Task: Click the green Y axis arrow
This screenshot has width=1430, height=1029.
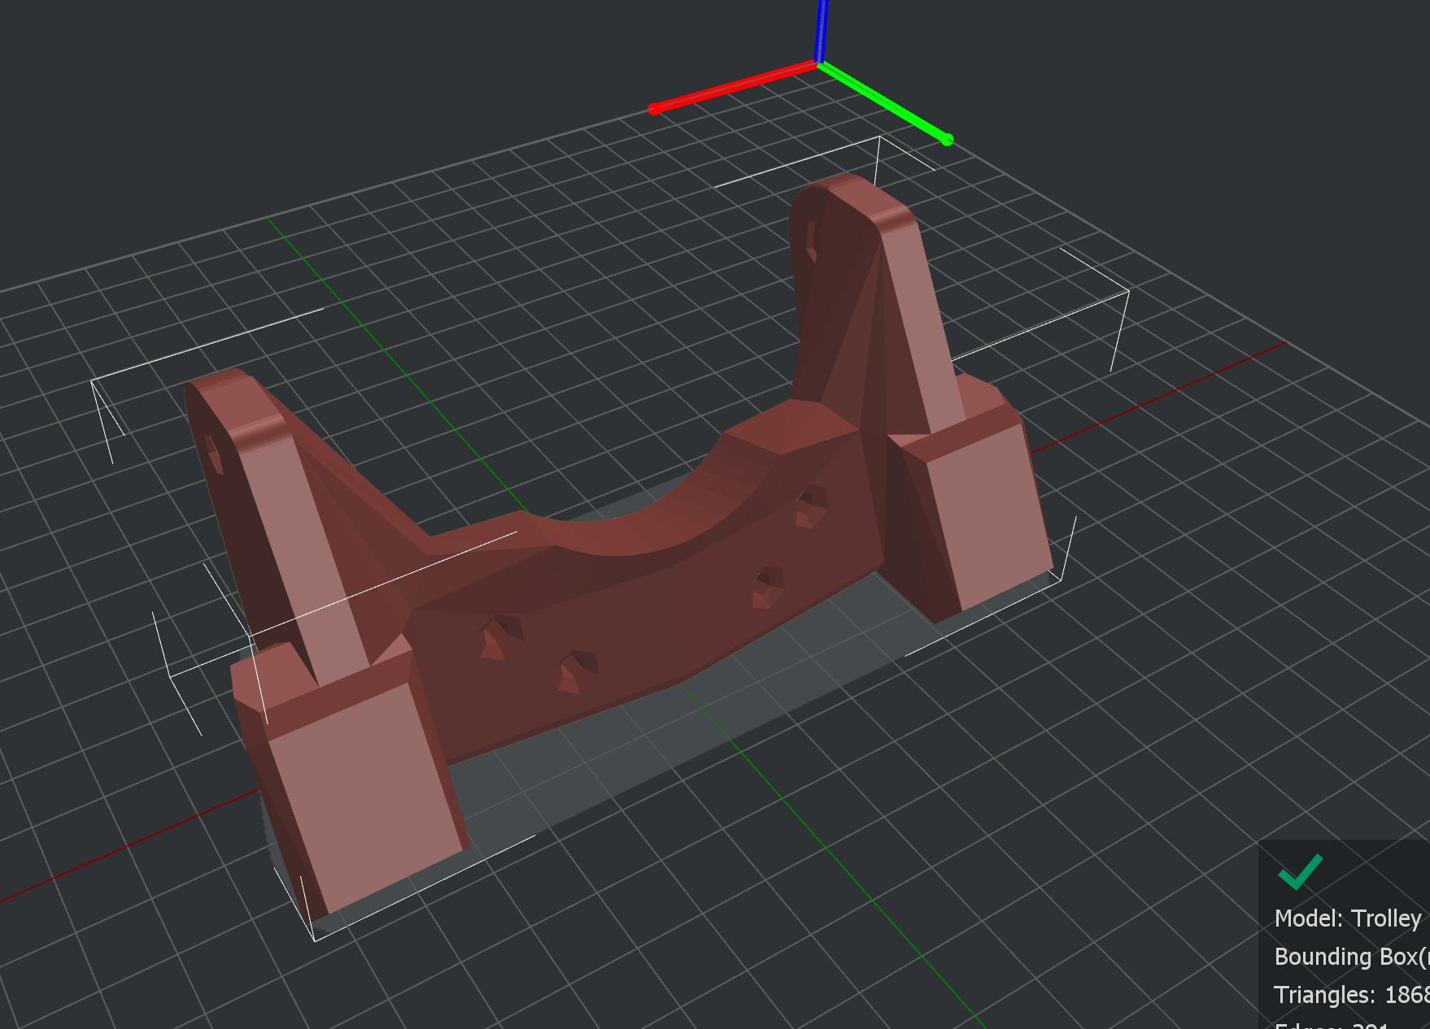Action: click(x=885, y=102)
